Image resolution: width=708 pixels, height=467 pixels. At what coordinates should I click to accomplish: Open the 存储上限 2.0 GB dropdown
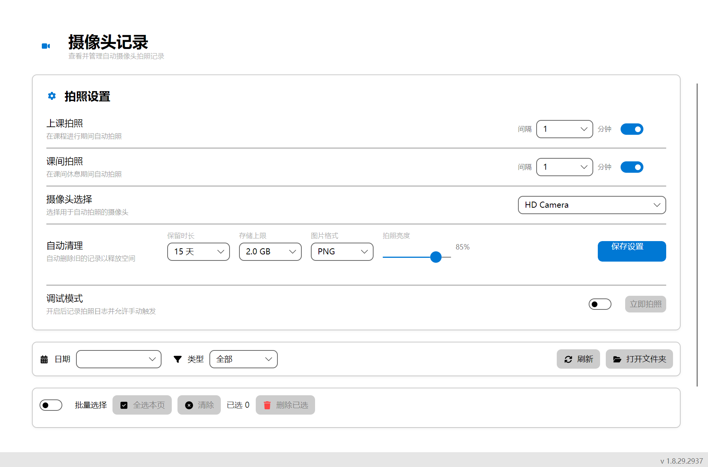(x=270, y=252)
